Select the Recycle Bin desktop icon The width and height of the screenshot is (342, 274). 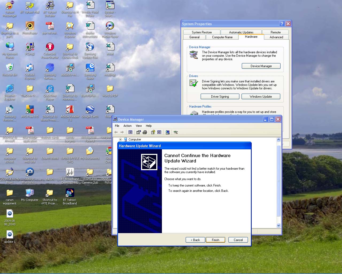[x=10, y=70]
